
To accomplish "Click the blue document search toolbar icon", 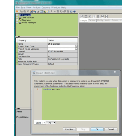I will click(71, 11).
